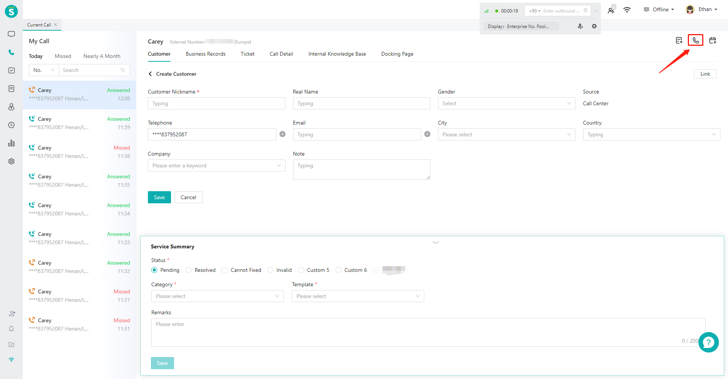728x379 pixels.
Task: Open the document records sidebar icon
Action: (x=11, y=89)
